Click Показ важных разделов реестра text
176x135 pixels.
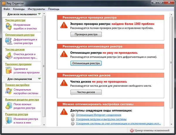pos(24,106)
